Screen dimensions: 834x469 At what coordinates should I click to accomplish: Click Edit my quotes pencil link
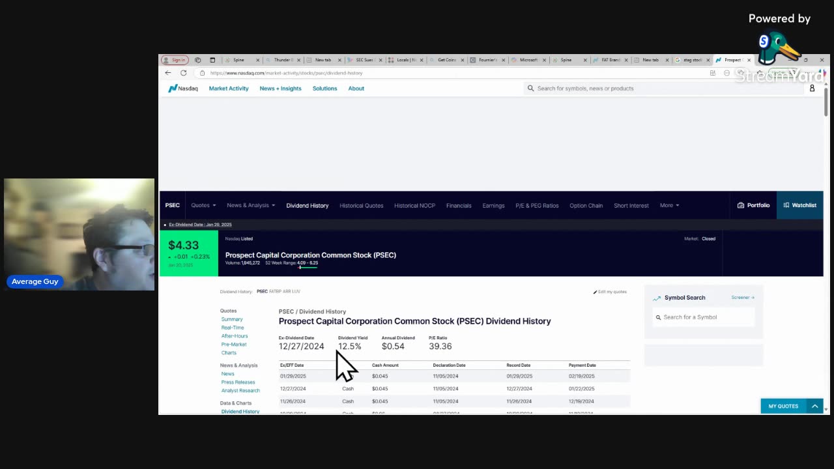(x=610, y=292)
